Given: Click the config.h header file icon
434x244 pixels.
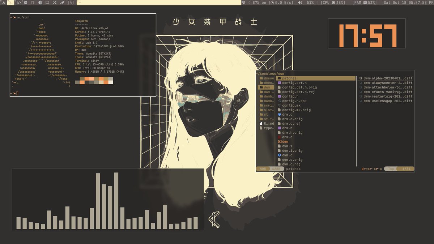Looking at the screenshot, I should pos(280,97).
